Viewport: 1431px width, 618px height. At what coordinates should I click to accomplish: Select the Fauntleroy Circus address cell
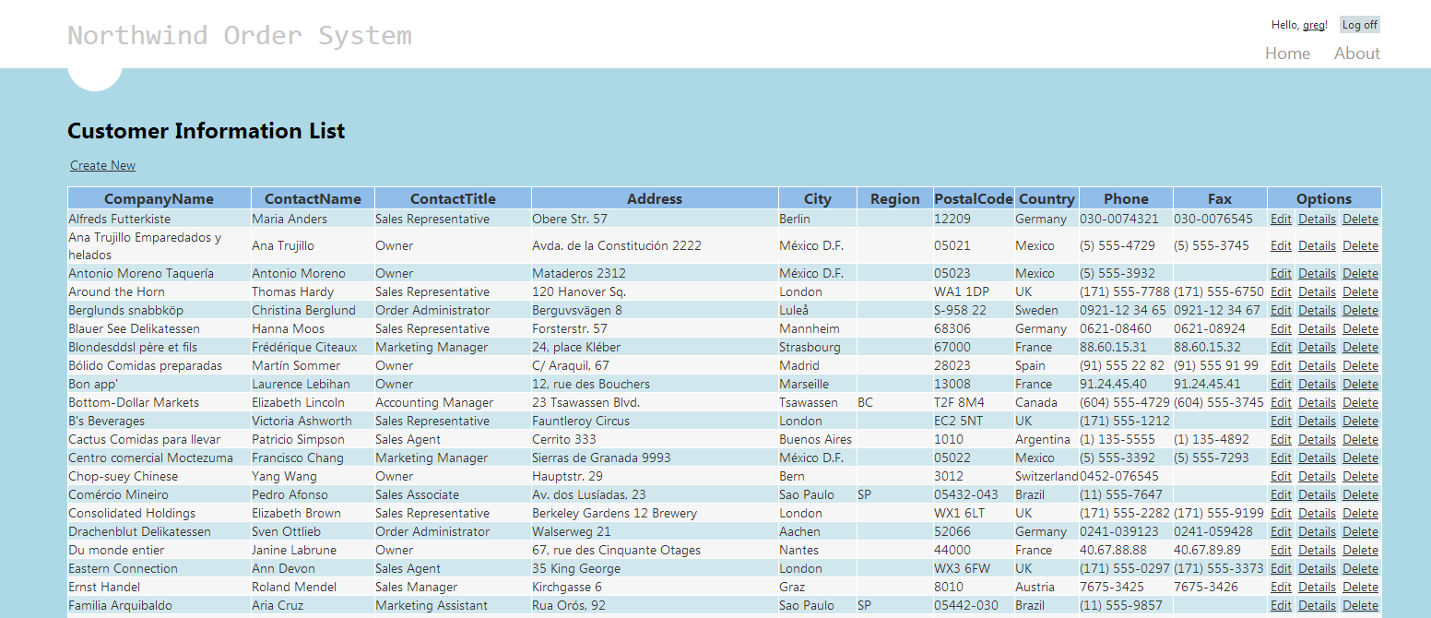pos(655,421)
